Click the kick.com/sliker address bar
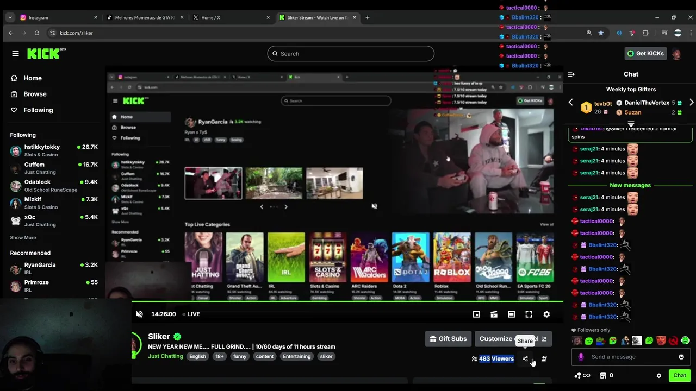Screen dimensions: 696x391 [315, 33]
